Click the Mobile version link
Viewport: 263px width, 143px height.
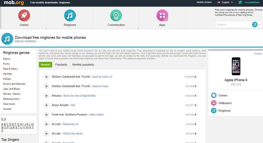tap(204, 2)
